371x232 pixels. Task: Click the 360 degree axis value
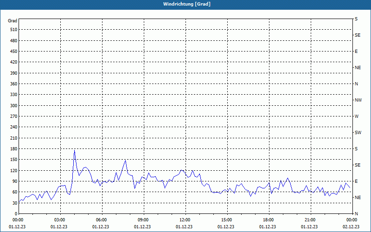14,84
